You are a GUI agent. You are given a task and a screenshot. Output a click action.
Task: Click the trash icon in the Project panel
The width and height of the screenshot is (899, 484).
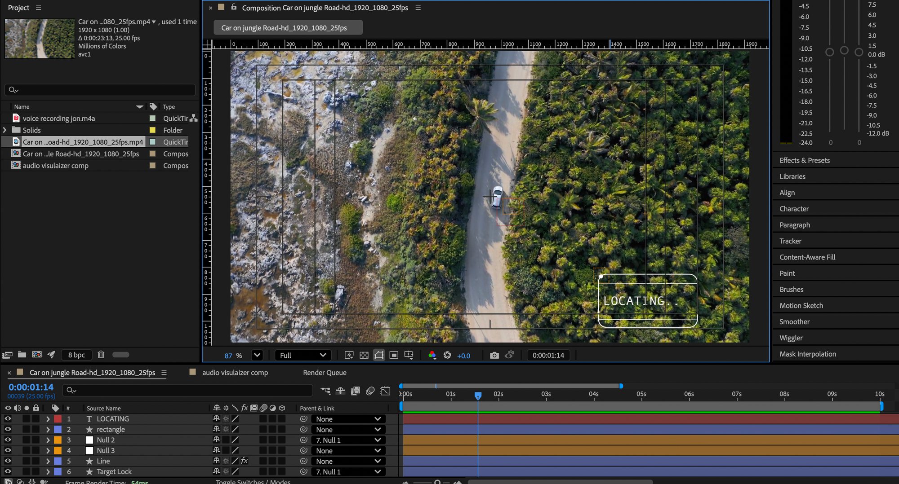coord(101,355)
